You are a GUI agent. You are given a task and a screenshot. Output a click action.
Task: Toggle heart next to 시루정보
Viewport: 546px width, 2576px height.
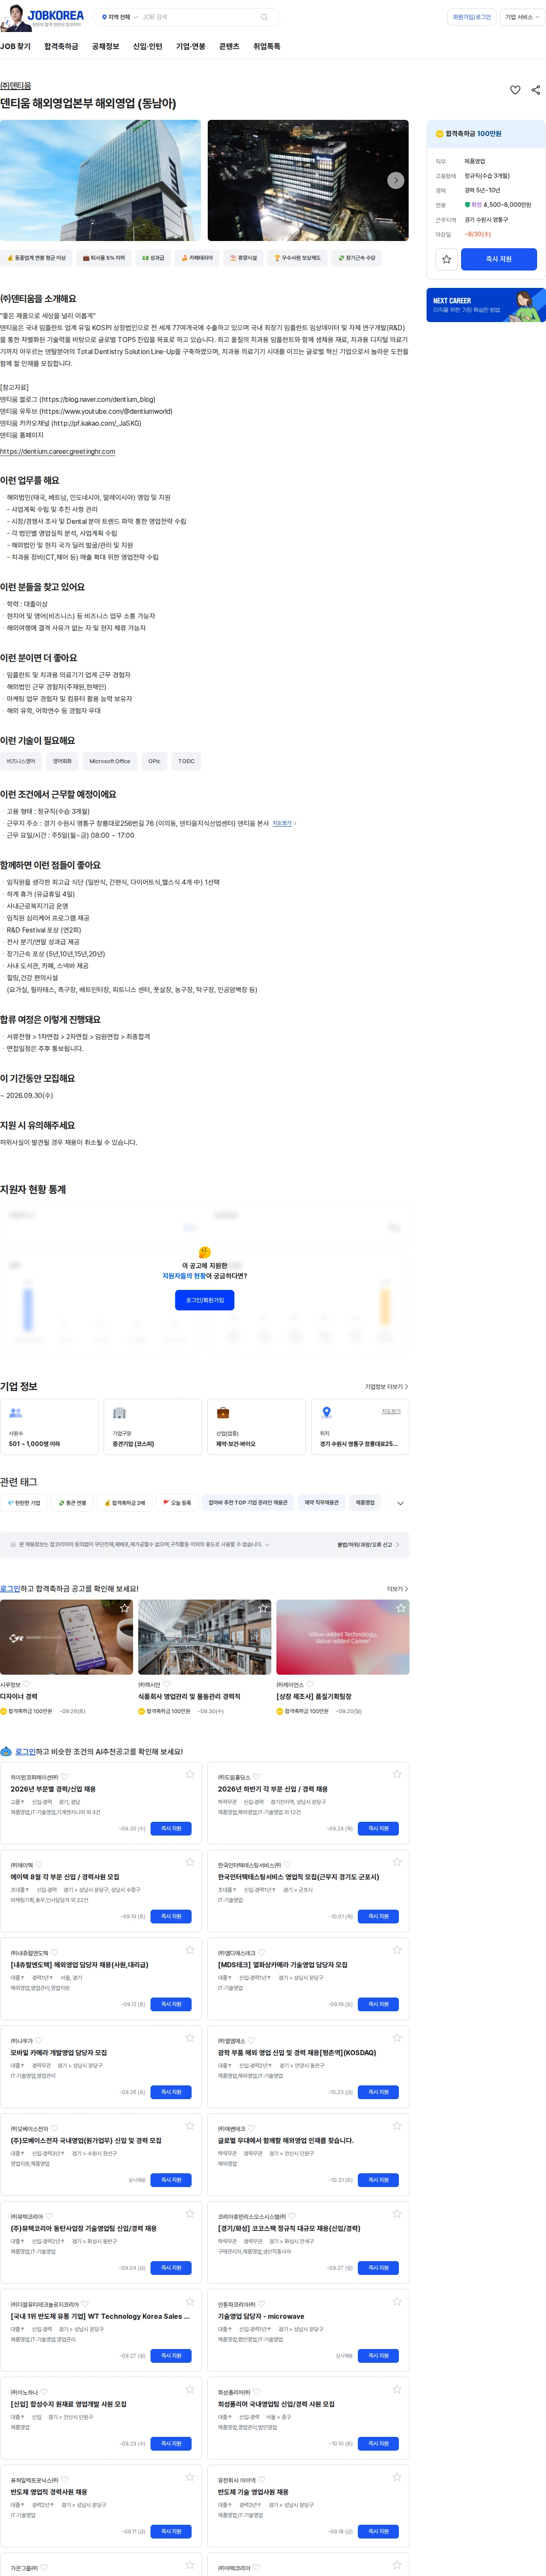[x=27, y=1684]
